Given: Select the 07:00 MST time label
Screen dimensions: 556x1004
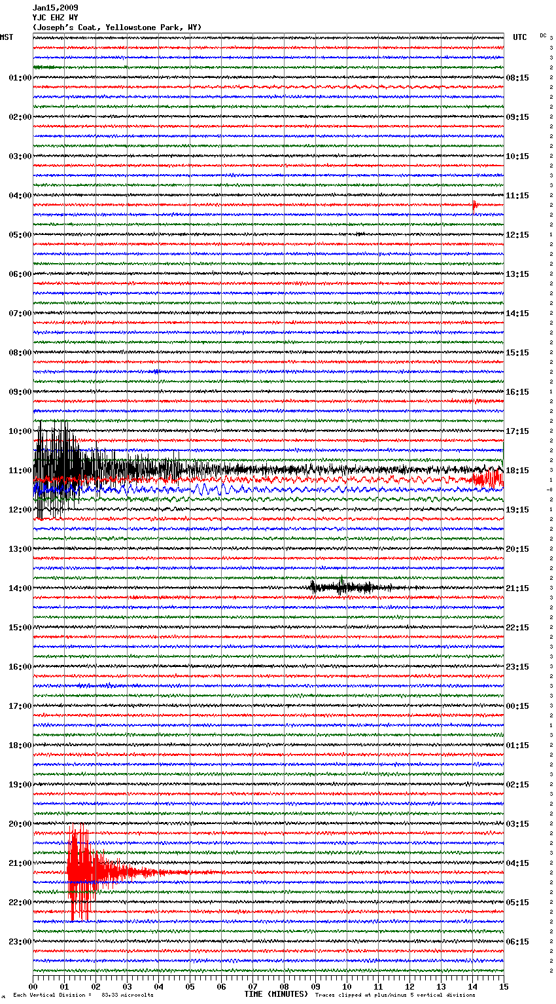Looking at the screenshot, I should [x=20, y=314].
